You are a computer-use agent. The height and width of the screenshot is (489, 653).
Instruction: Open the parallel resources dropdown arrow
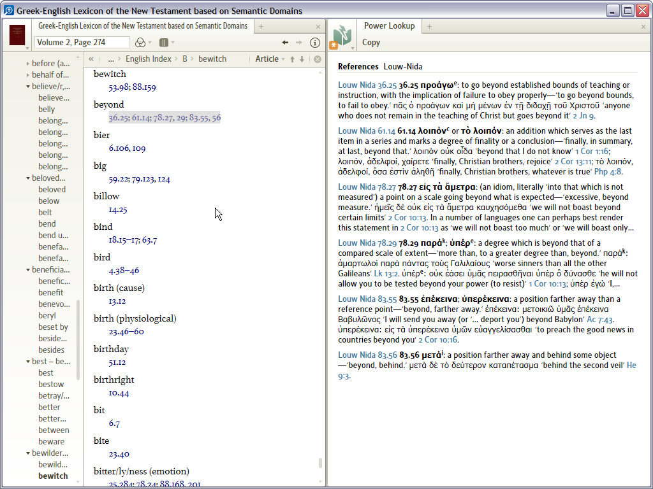150,43
